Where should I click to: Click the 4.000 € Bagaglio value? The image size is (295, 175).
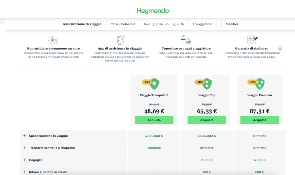point(260,160)
